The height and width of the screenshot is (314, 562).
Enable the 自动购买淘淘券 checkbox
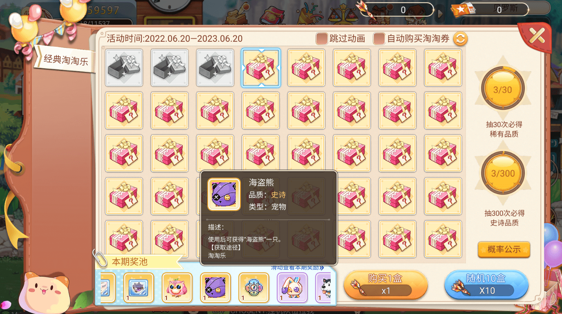(379, 38)
